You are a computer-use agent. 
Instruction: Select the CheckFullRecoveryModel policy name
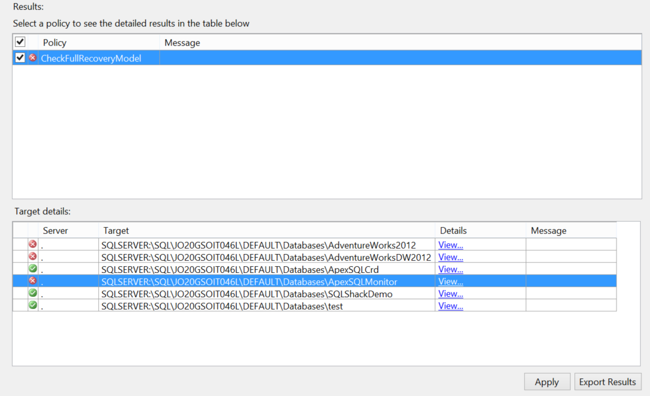91,58
